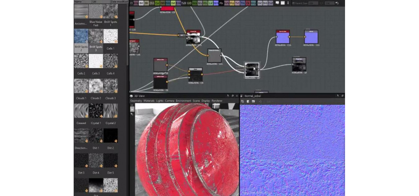Open the Display menu in 3D View

coord(206,101)
